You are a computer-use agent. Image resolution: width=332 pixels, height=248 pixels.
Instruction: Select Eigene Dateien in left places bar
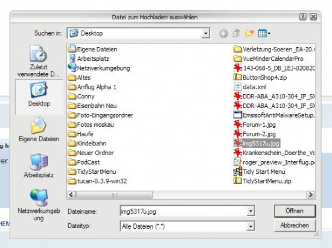pos(39,130)
